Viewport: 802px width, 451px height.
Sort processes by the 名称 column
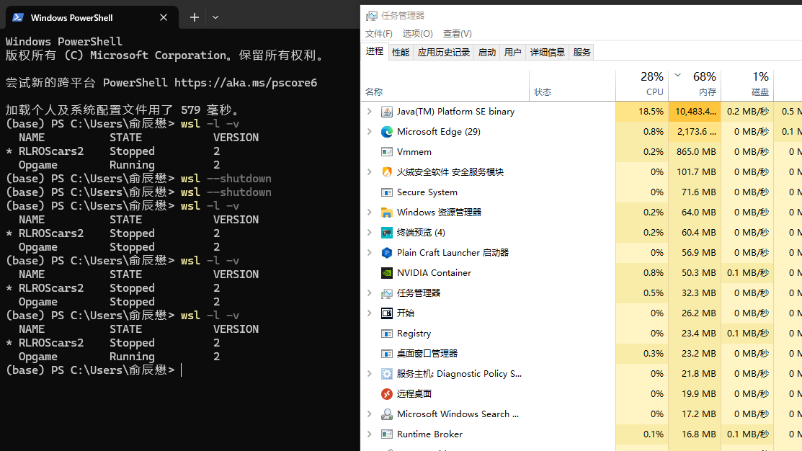445,86
